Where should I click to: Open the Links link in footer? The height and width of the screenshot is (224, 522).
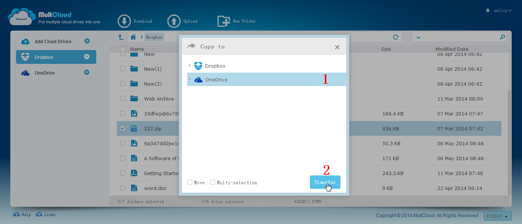click(x=45, y=214)
